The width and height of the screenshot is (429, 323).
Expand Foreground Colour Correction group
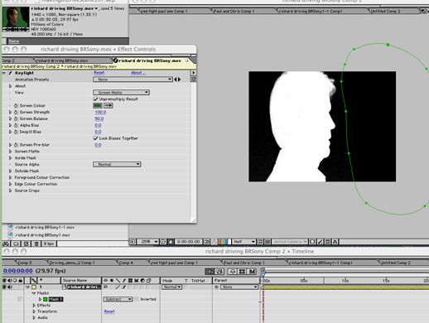point(11,177)
